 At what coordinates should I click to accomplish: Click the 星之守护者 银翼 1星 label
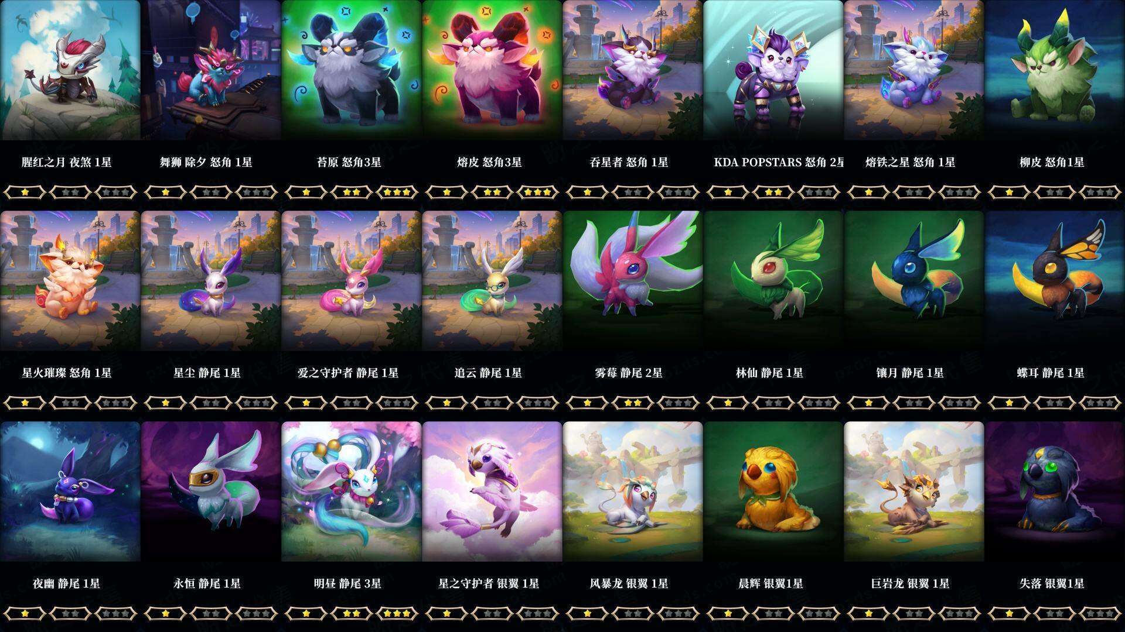[489, 583]
